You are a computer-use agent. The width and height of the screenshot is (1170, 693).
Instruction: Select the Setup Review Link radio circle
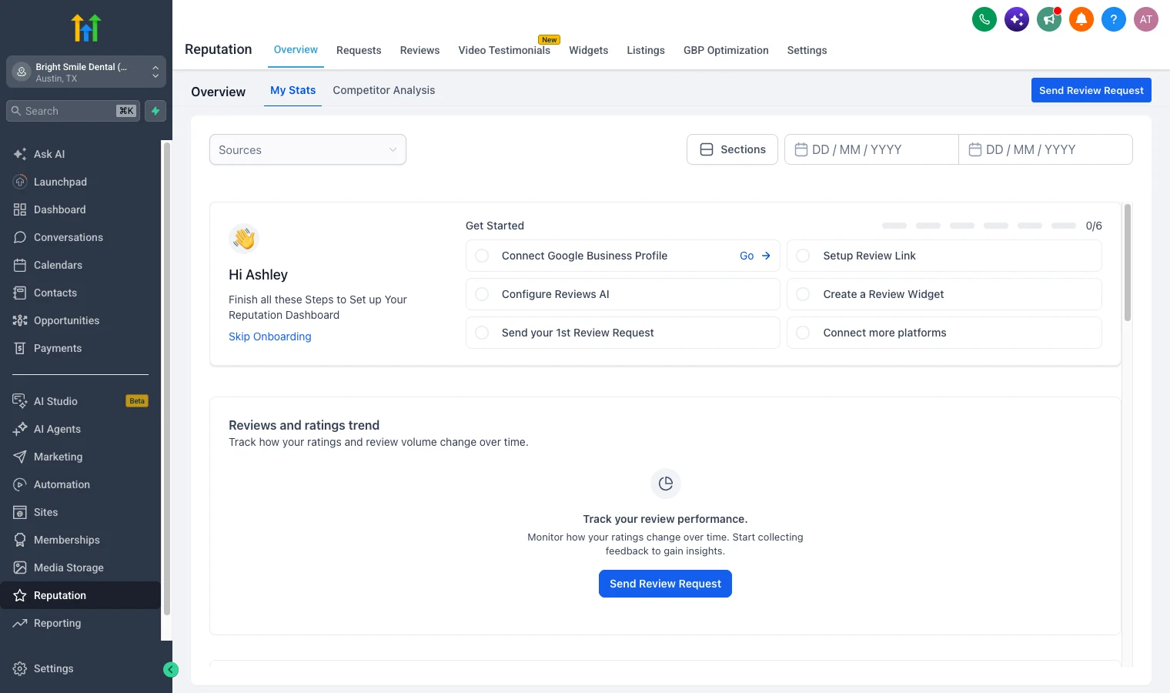coord(803,256)
